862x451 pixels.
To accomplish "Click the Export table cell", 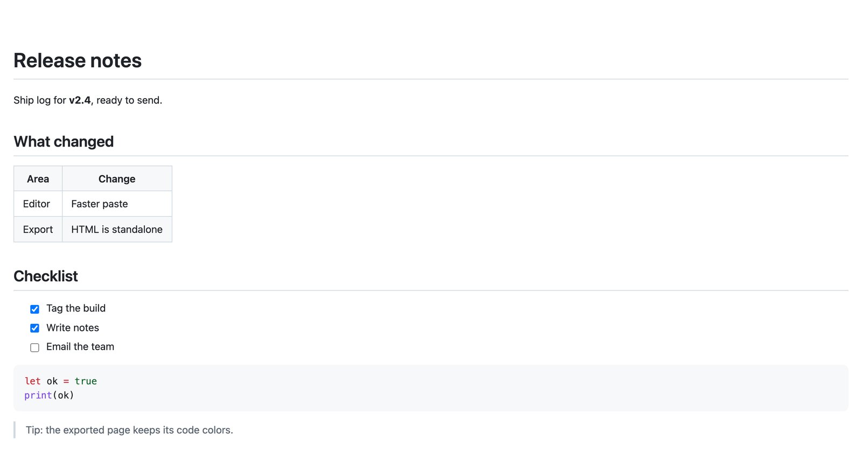I will (x=38, y=230).
